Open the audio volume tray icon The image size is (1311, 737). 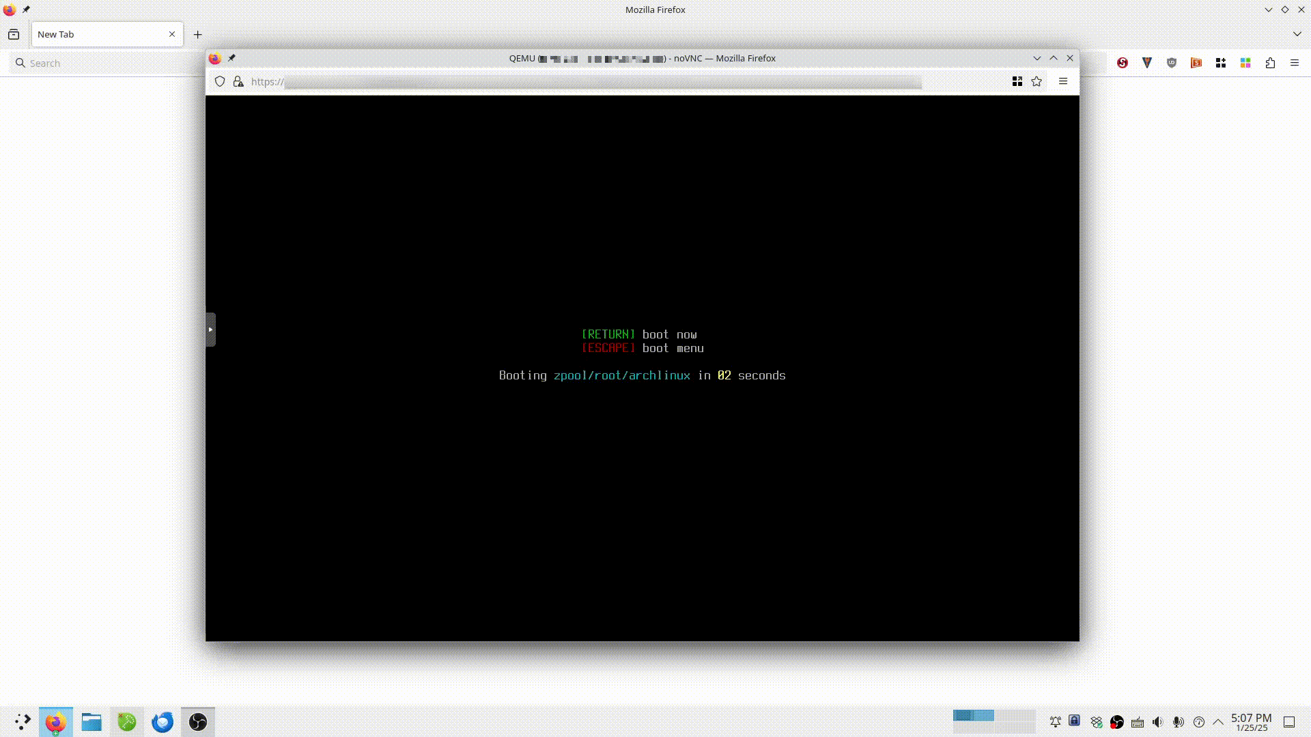pyautogui.click(x=1157, y=722)
